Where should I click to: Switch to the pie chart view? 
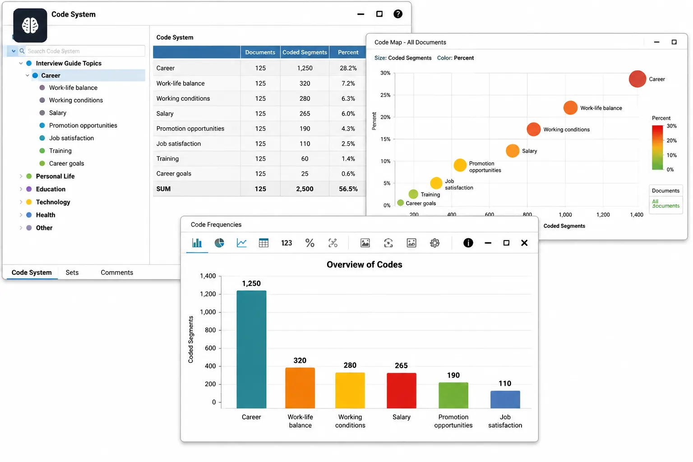point(219,243)
